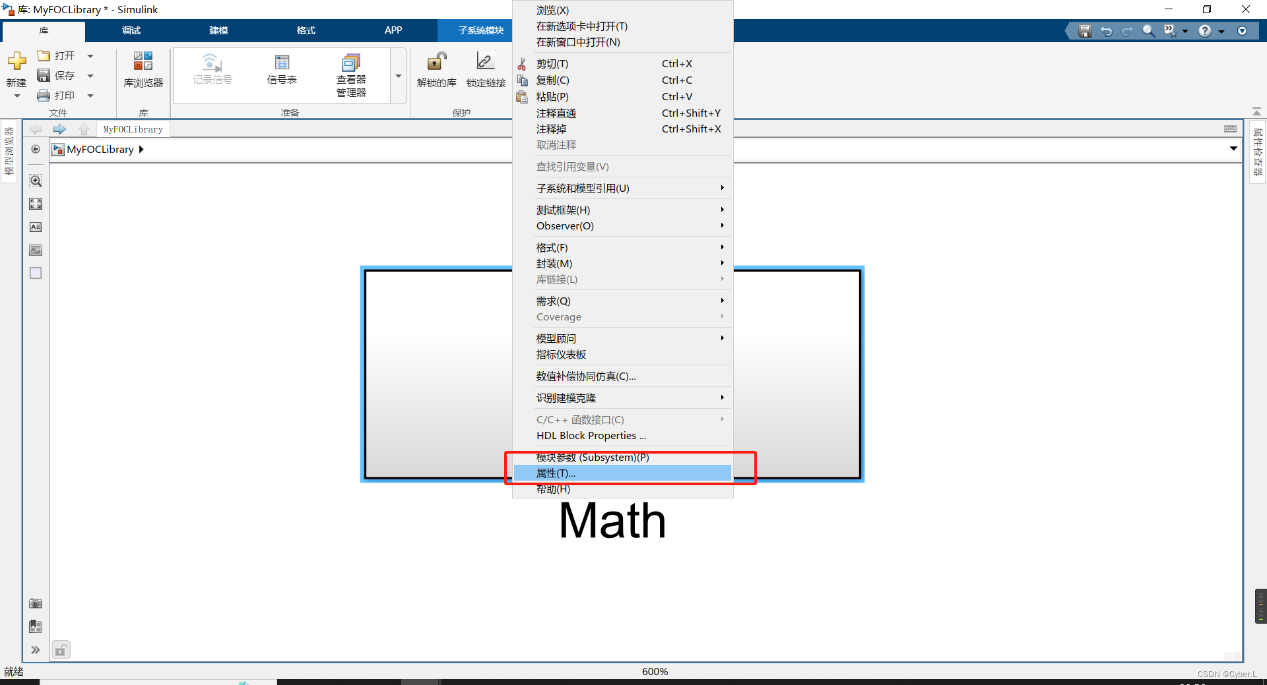Image resolution: width=1267 pixels, height=685 pixels.
Task: Expand the 新建 dropdown arrow
Action: (17, 96)
